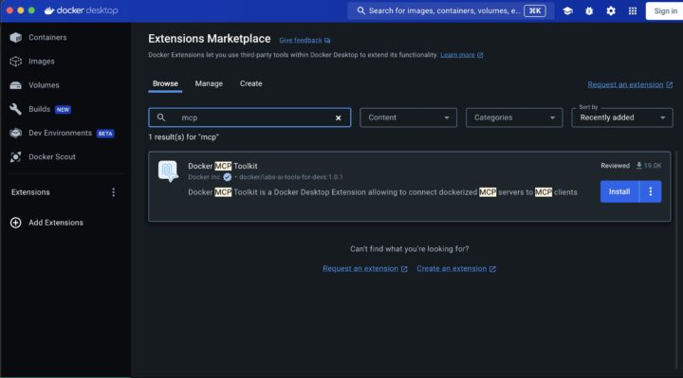Clear the mcp search with X icon
This screenshot has width=683, height=378.
[338, 117]
